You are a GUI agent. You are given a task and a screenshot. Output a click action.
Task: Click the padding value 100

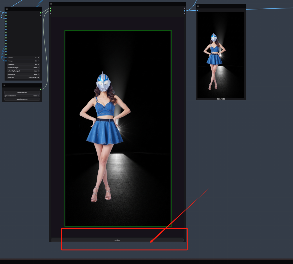[36, 64]
